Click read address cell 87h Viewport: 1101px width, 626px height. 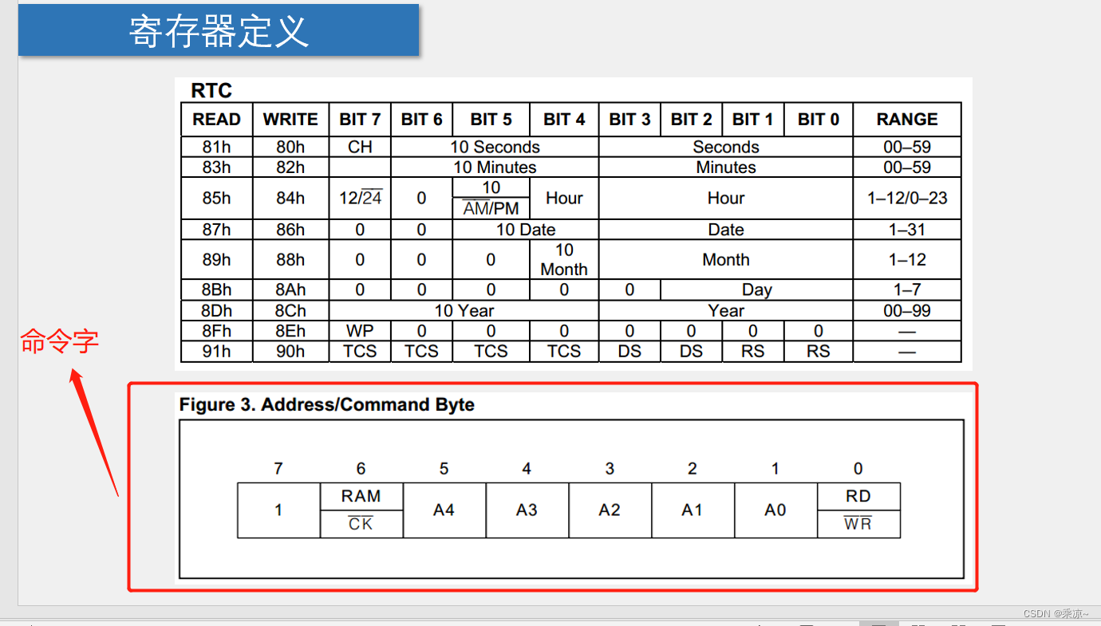point(216,230)
